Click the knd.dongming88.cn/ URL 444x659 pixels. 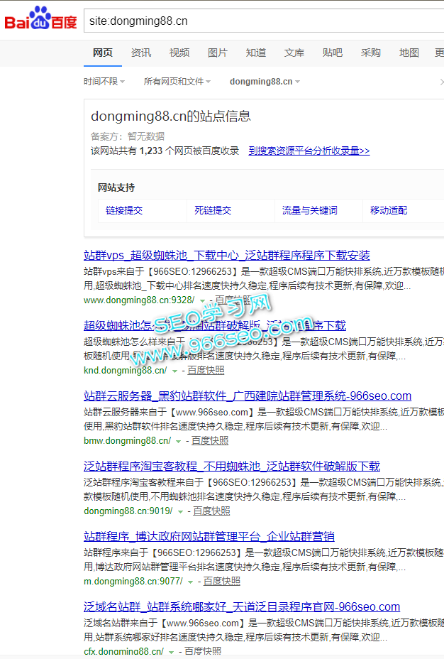click(x=125, y=370)
